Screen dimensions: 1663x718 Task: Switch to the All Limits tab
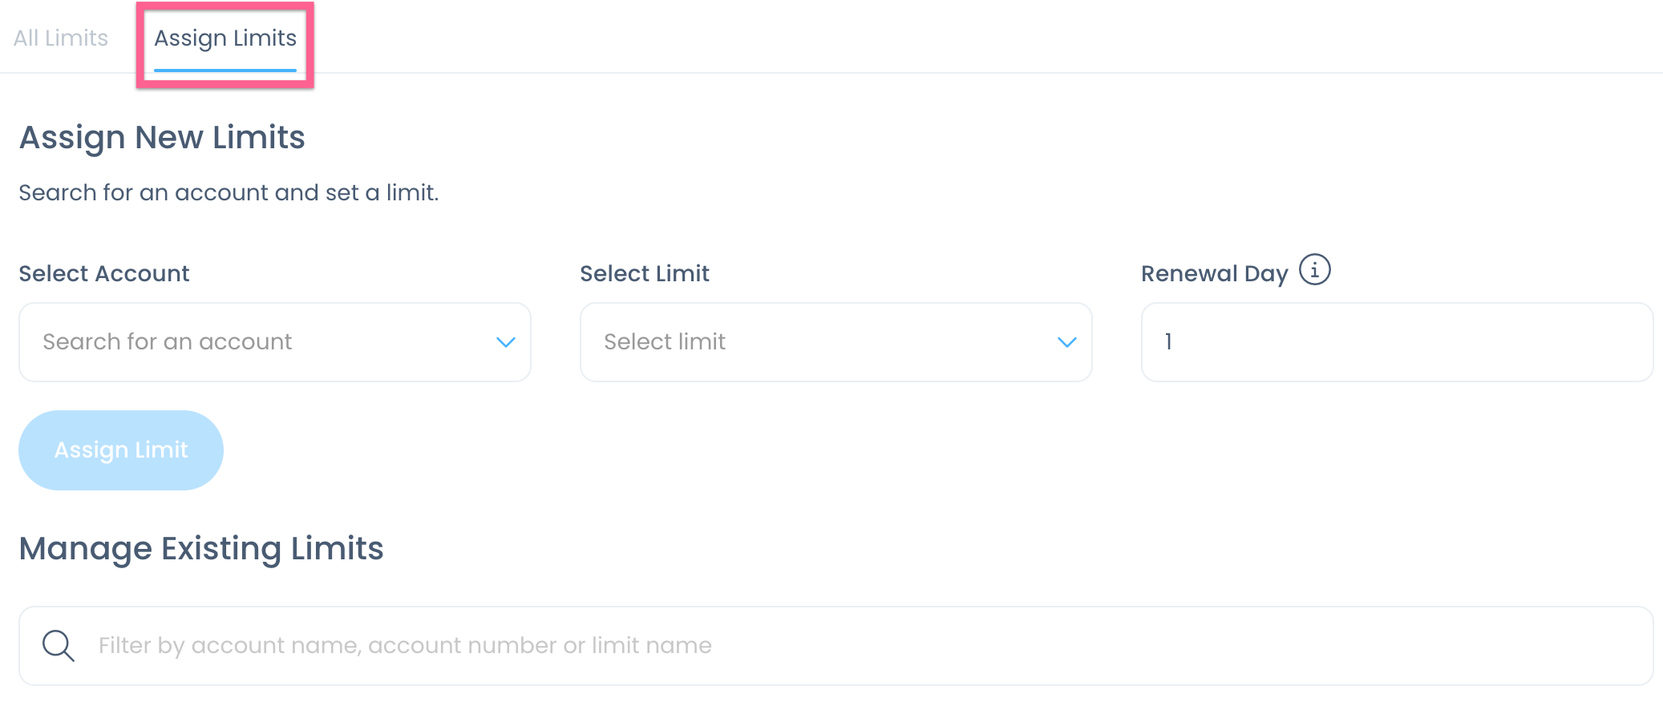click(61, 38)
